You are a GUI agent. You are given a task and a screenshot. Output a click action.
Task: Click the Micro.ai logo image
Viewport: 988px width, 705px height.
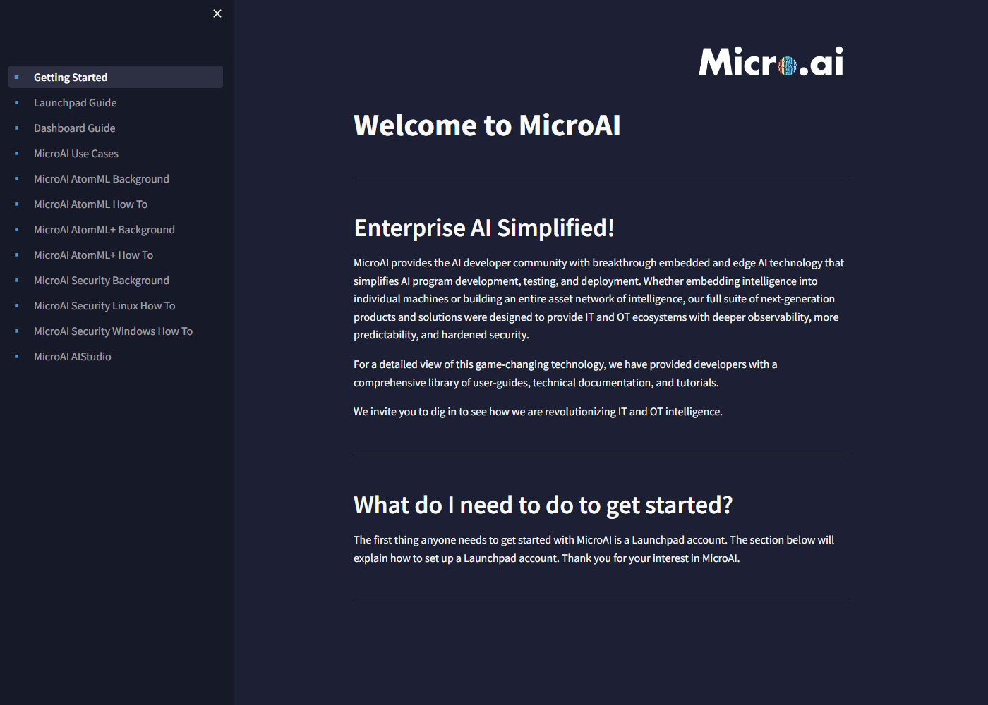[x=771, y=61]
